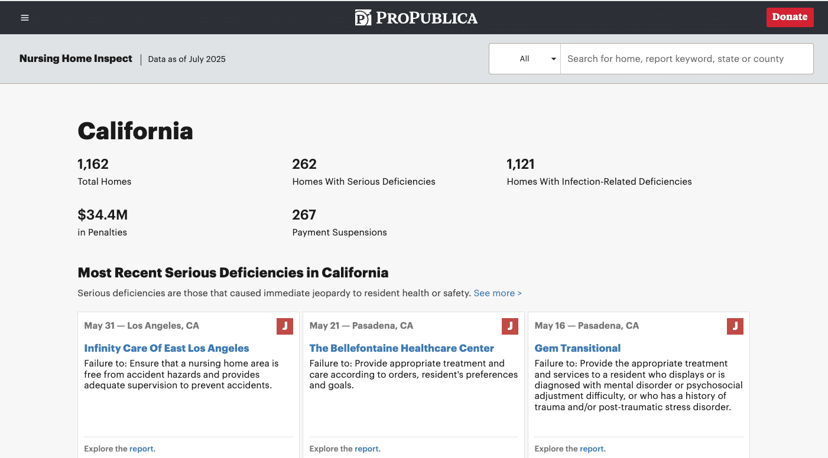Image resolution: width=828 pixels, height=458 pixels.
Task: Open the Gem Transitional report link
Action: [x=592, y=449]
